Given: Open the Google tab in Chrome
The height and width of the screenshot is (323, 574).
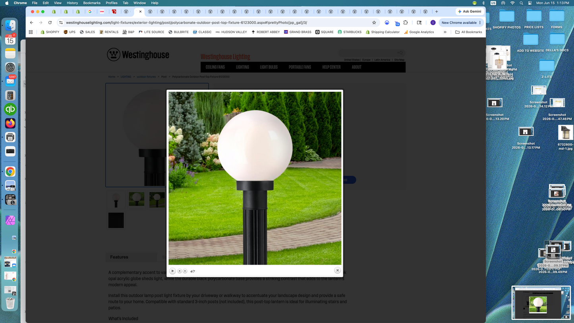Looking at the screenshot, I should click(x=90, y=12).
